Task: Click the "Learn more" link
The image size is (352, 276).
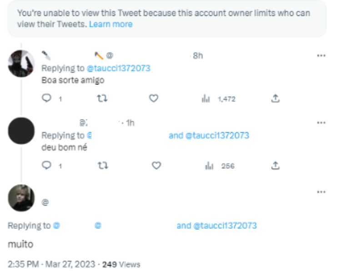Action: point(111,24)
